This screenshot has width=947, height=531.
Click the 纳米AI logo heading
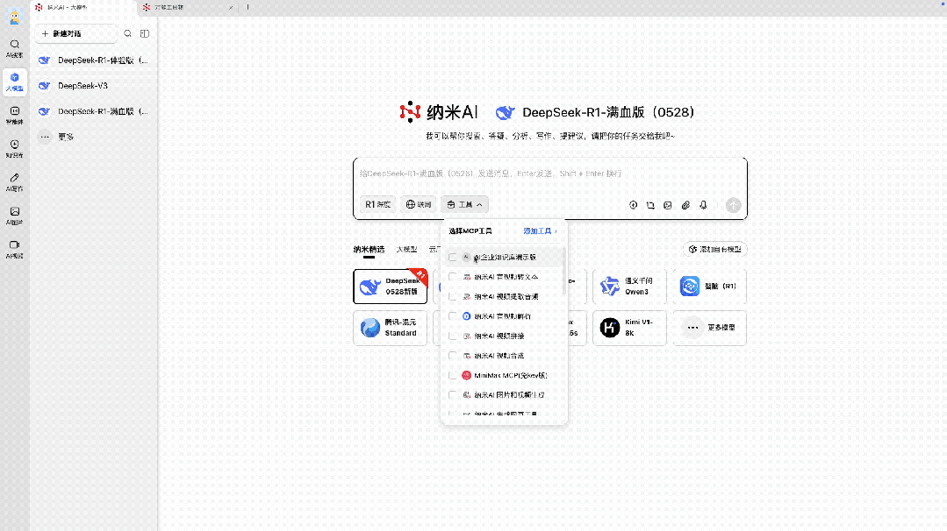(439, 112)
